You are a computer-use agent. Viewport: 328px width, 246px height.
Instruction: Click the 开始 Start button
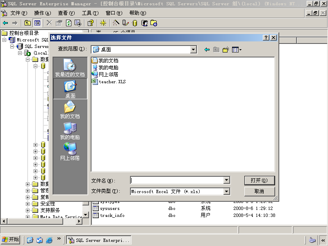point(11,239)
